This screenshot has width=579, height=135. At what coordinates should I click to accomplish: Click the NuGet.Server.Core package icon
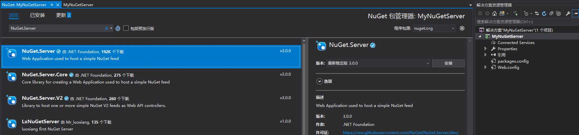(x=11, y=77)
